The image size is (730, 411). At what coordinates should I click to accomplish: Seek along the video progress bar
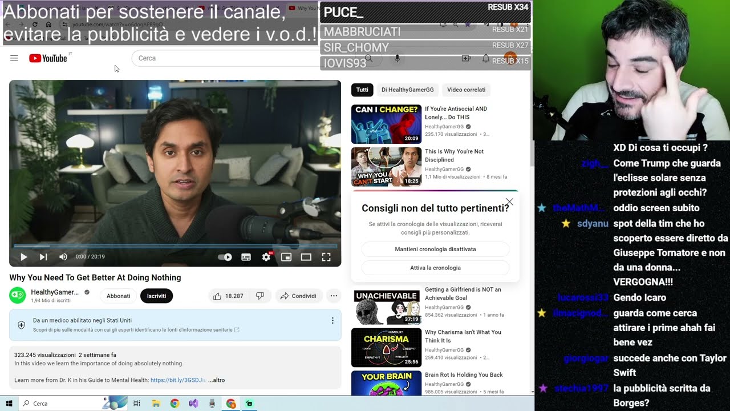[175, 247]
